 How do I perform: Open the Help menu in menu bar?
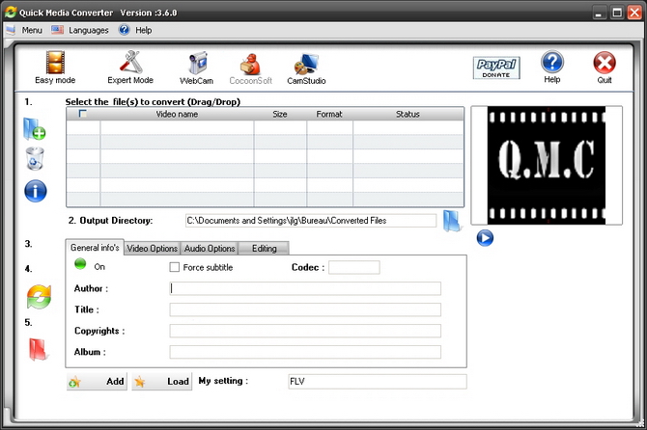tap(135, 30)
